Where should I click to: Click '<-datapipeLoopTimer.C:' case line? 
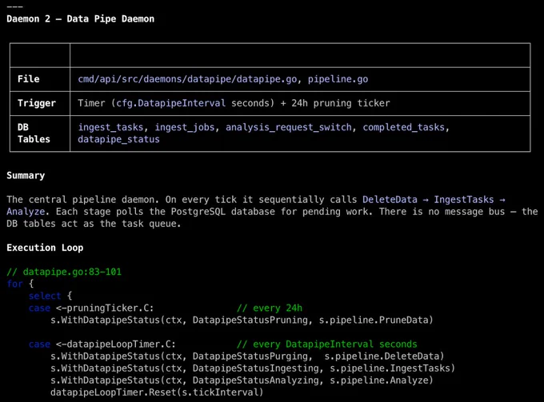[x=116, y=344]
